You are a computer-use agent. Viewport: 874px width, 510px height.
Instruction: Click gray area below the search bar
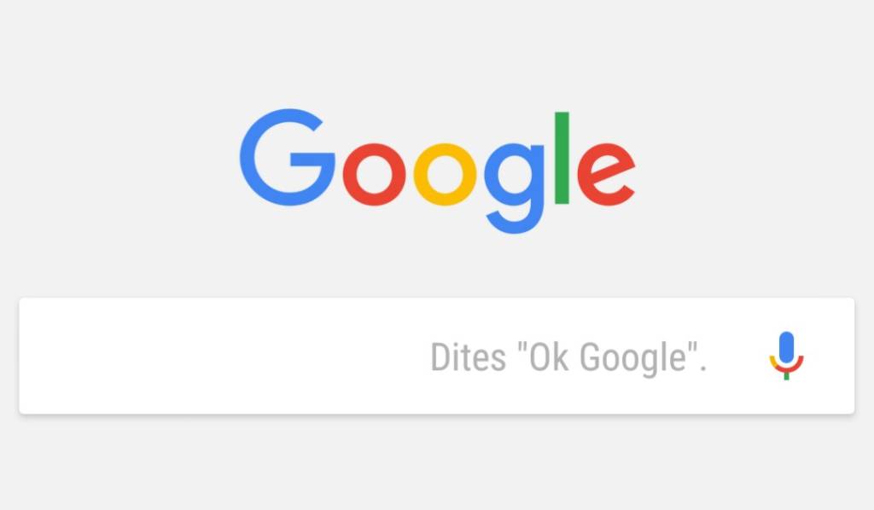437,463
